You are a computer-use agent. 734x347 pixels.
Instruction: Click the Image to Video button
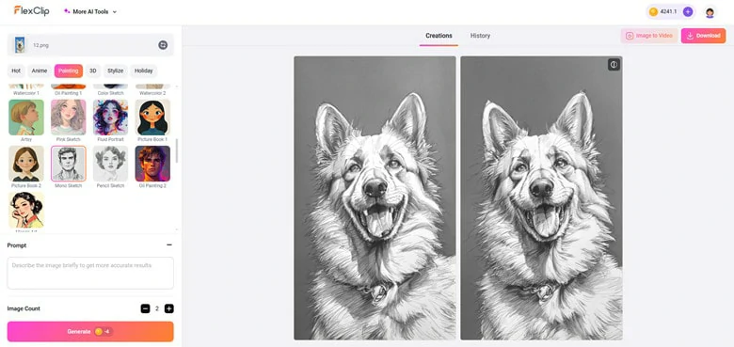pos(649,36)
